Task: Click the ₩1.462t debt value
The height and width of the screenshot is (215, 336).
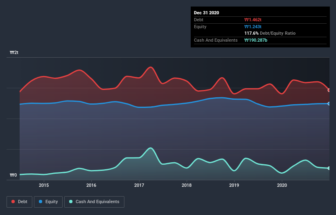Action: pos(253,20)
